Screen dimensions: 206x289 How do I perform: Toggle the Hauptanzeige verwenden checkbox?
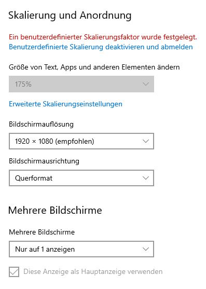[14, 272]
